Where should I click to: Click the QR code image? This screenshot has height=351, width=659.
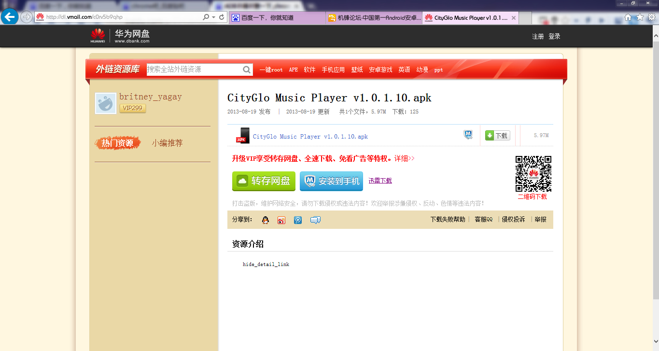pos(533,174)
